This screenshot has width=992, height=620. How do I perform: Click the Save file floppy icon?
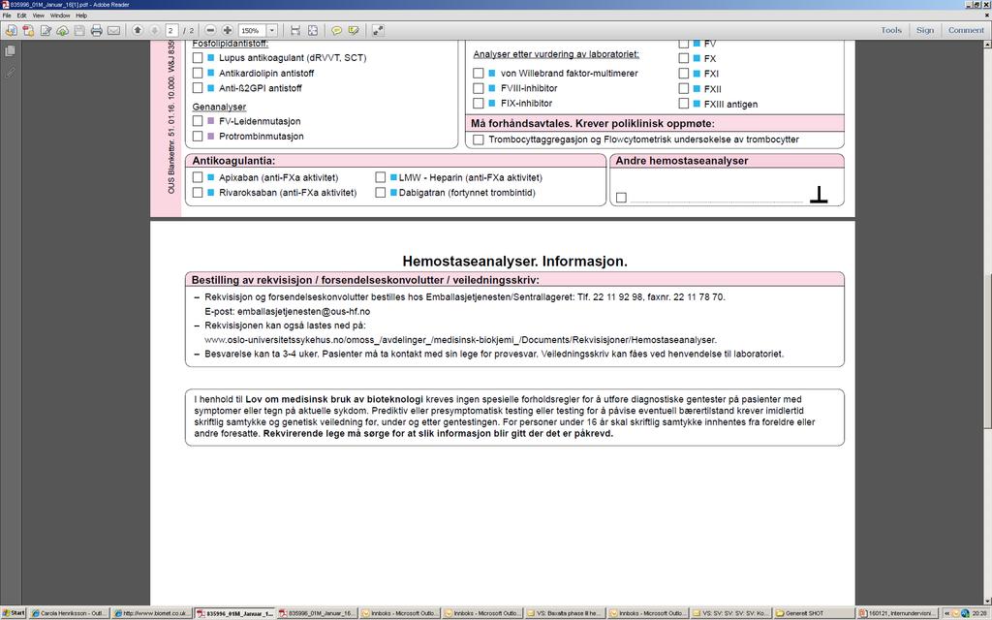pyautogui.click(x=79, y=30)
